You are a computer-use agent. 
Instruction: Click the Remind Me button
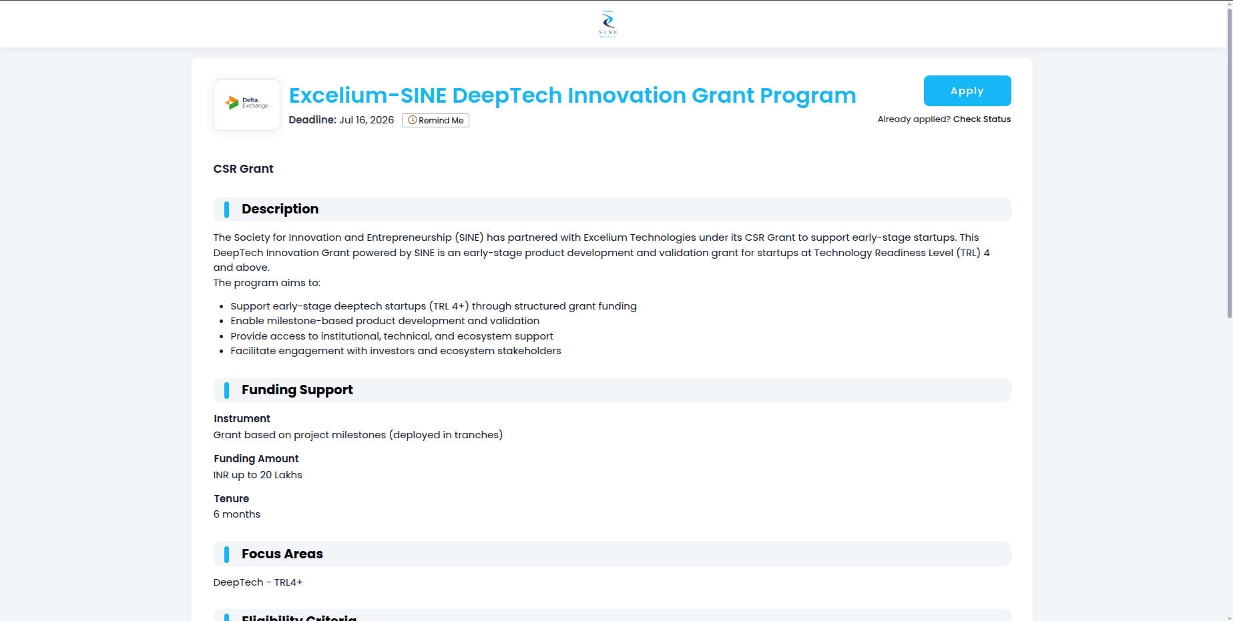point(435,120)
